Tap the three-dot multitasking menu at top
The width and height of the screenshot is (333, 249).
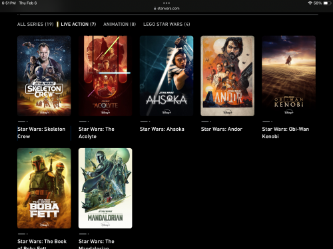[166, 3]
